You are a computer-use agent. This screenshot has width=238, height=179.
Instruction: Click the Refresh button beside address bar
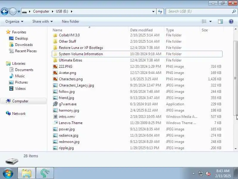tap(160, 11)
